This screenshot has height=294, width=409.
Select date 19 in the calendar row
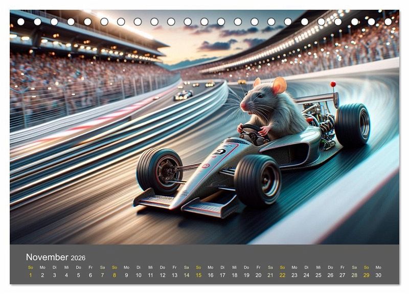point(246,275)
